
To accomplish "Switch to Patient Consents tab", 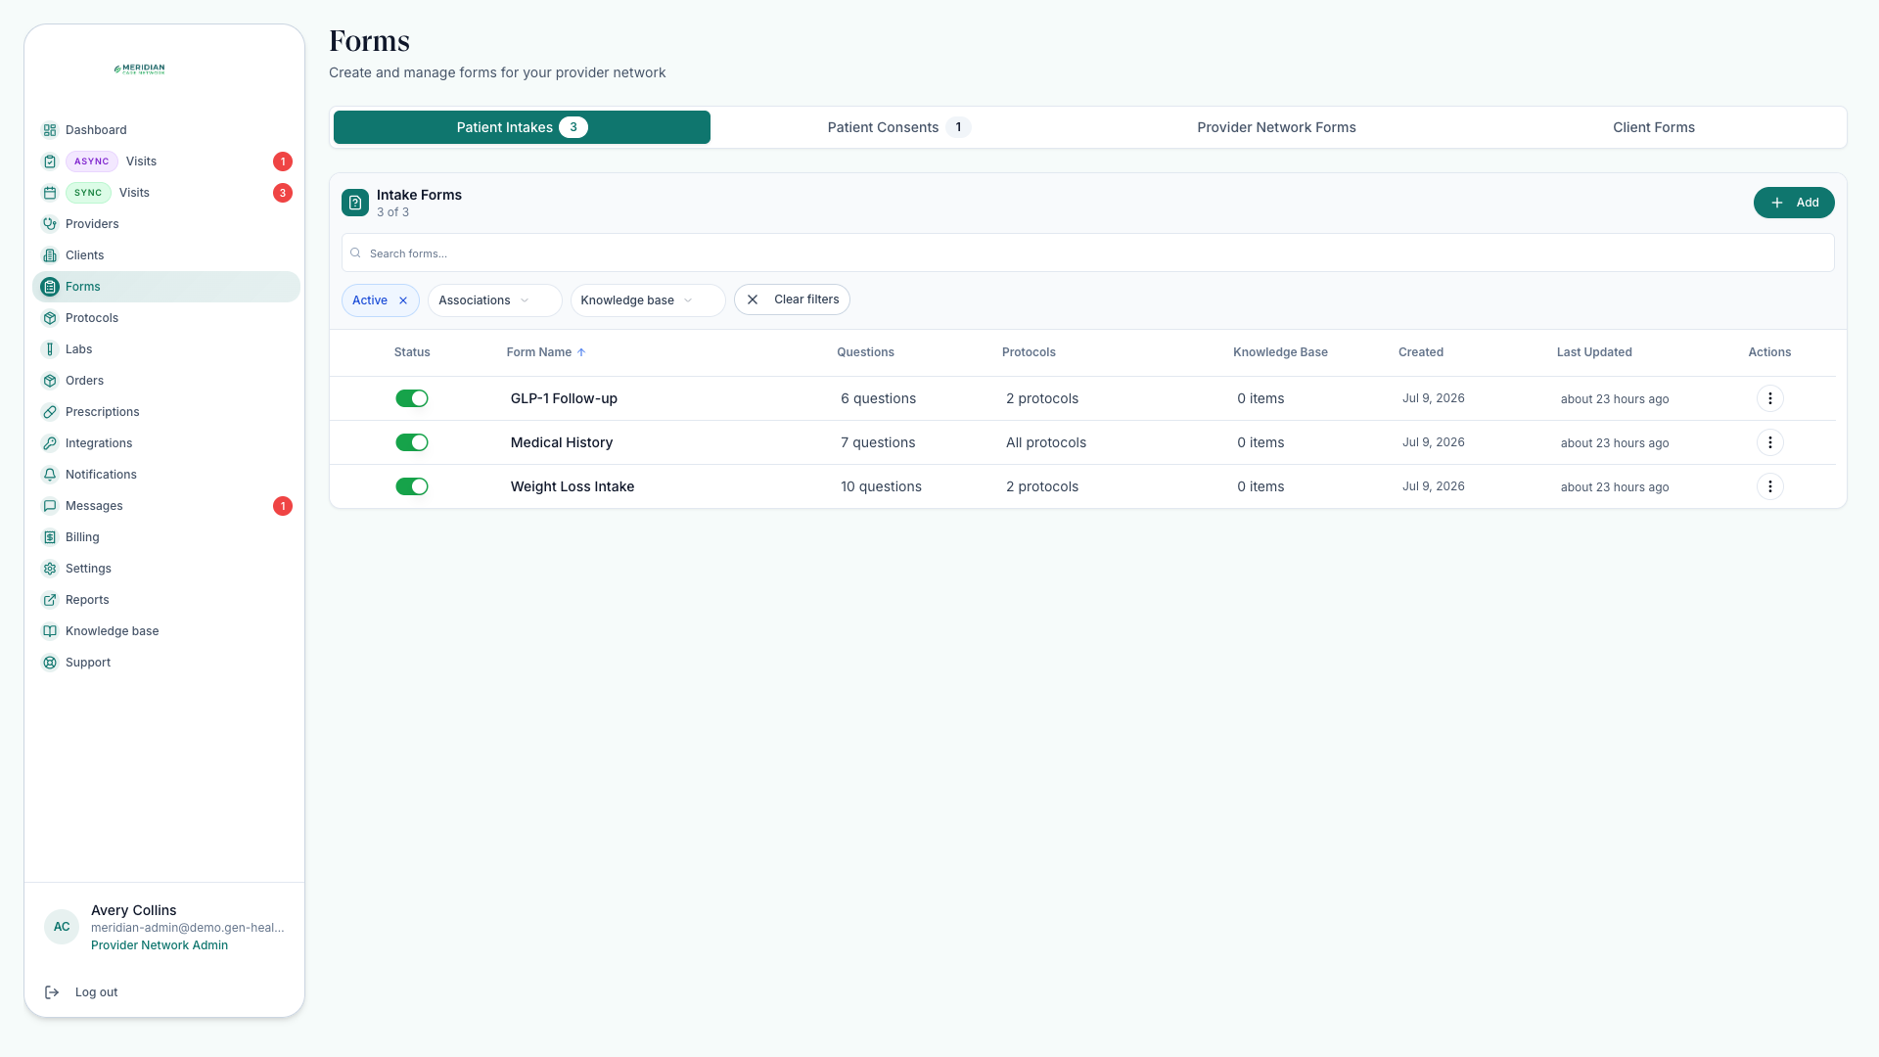I will tap(898, 127).
